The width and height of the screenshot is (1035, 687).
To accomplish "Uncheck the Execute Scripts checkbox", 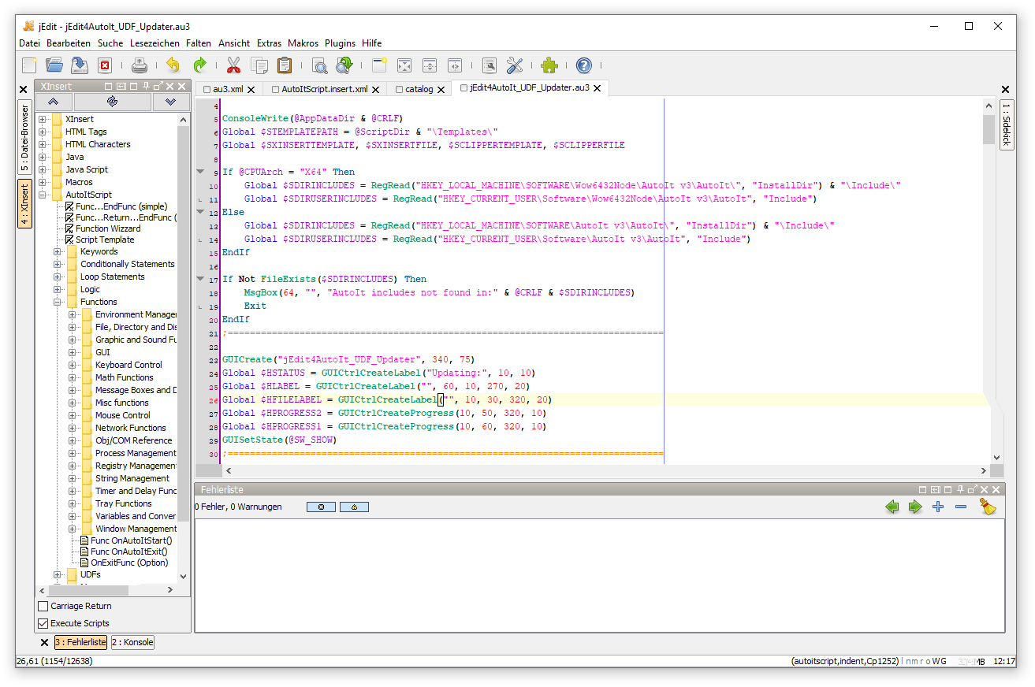I will click(43, 623).
